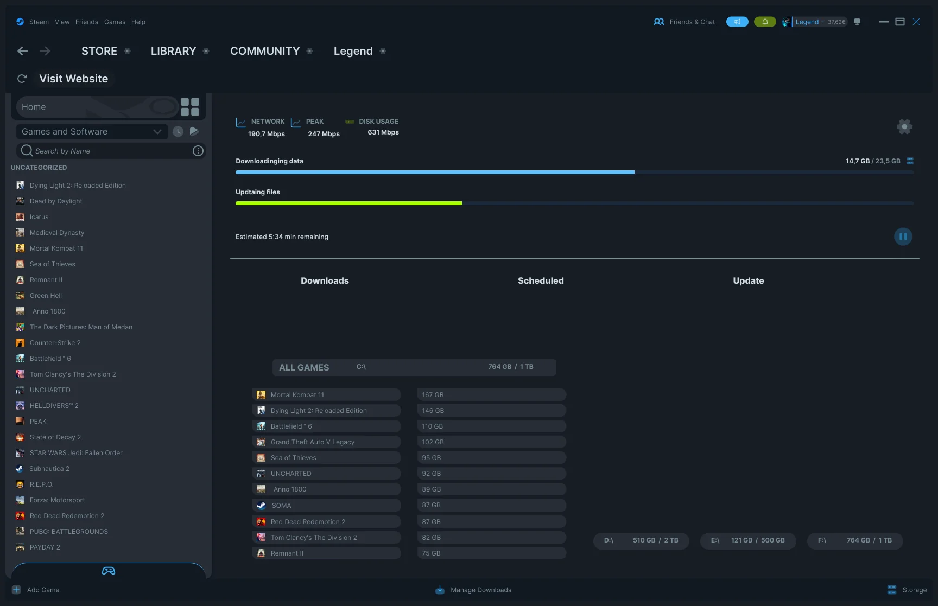
Task: Open the View menu
Action: 62,22
